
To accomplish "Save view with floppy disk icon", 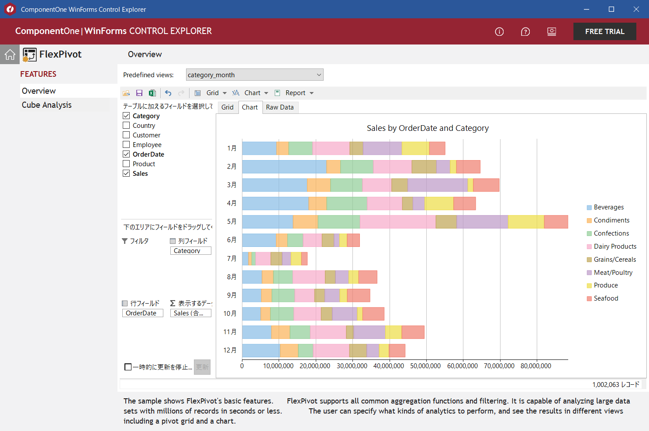I will 139,93.
